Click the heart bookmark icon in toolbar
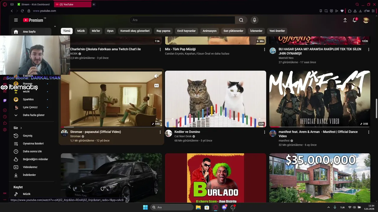The height and width of the screenshot is (212, 378). point(342,11)
